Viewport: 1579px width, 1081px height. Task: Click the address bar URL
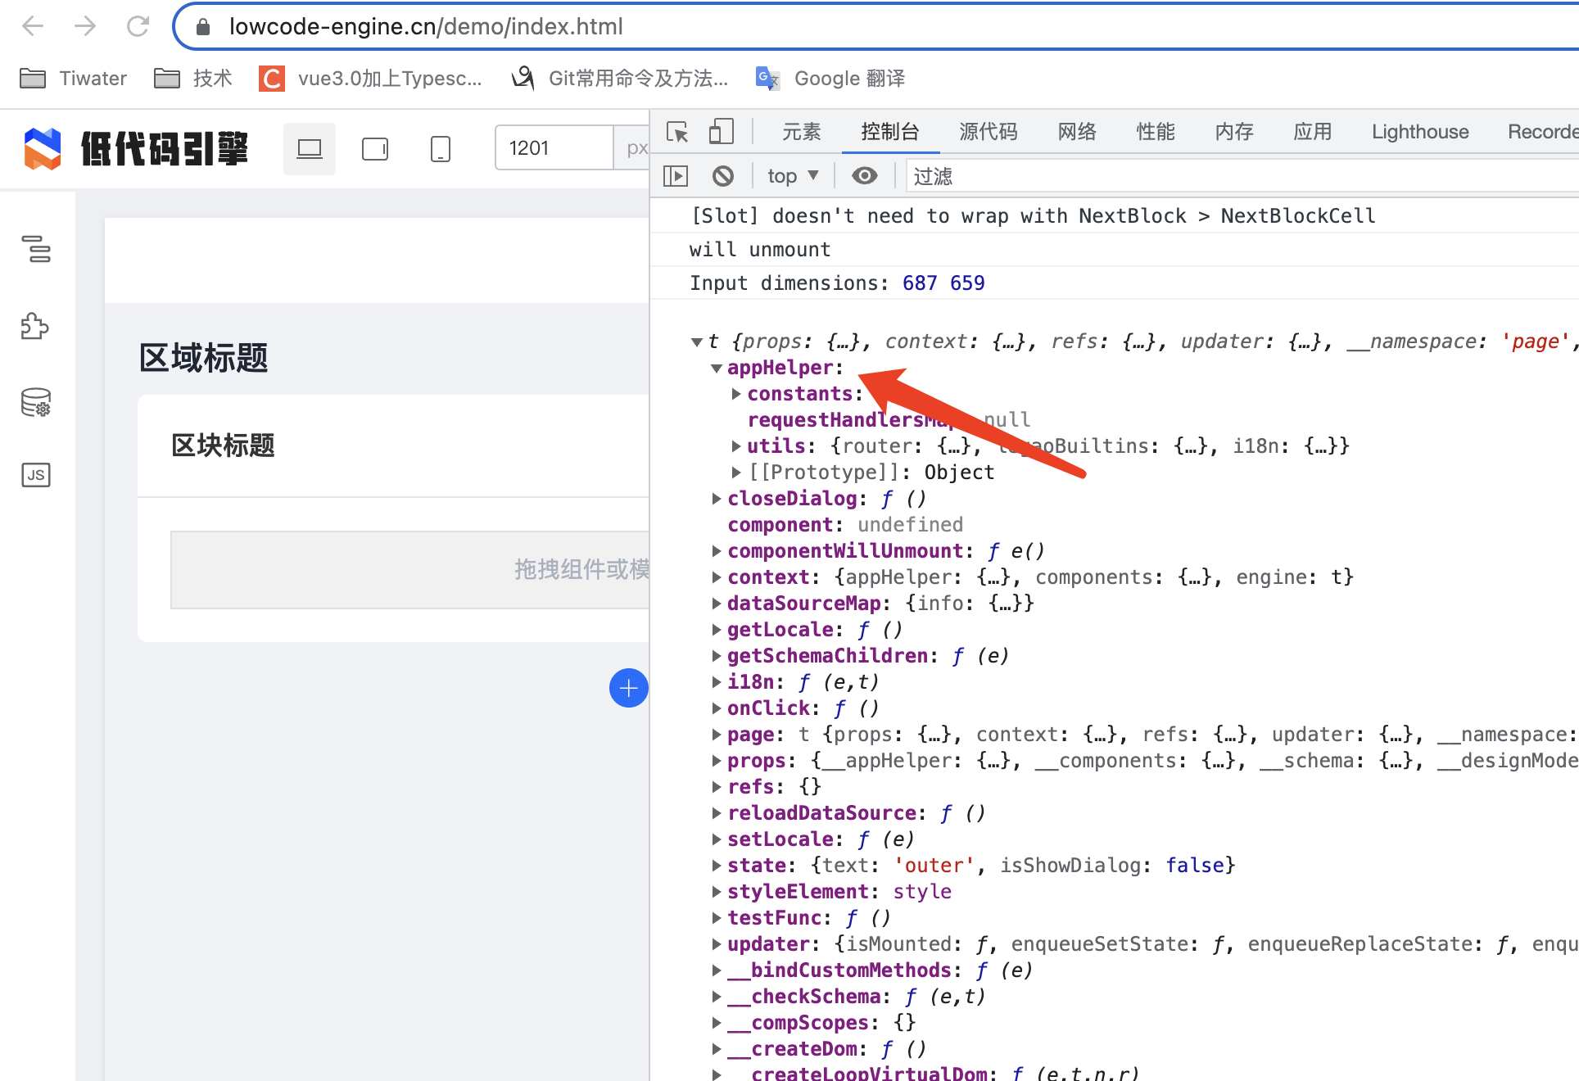(426, 26)
